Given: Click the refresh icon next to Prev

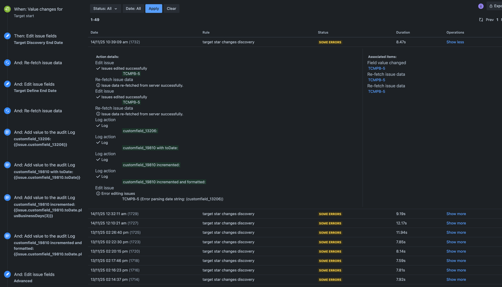Looking at the screenshot, I should [481, 20].
